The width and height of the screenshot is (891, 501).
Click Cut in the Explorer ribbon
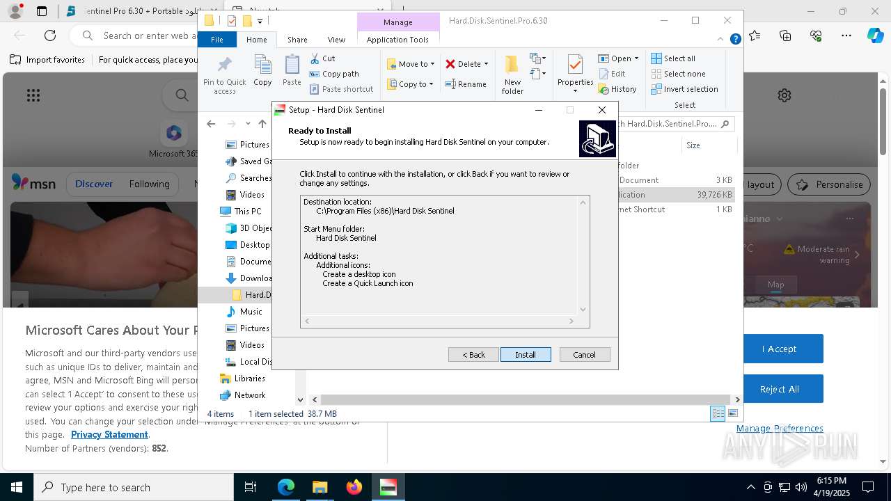(322, 58)
